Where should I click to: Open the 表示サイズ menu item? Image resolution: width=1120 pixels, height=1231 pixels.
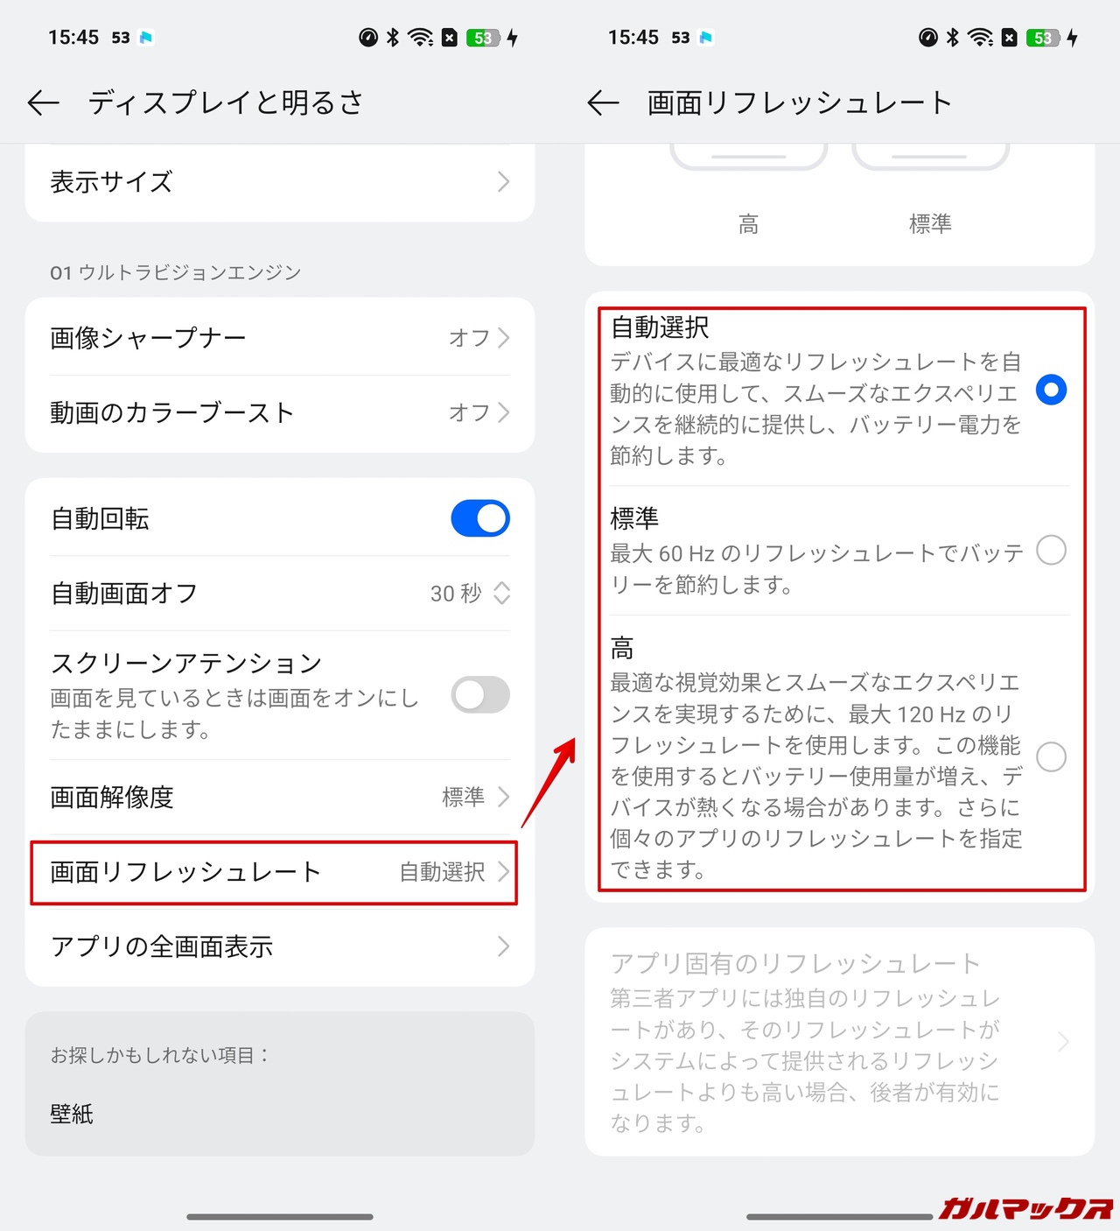click(280, 182)
